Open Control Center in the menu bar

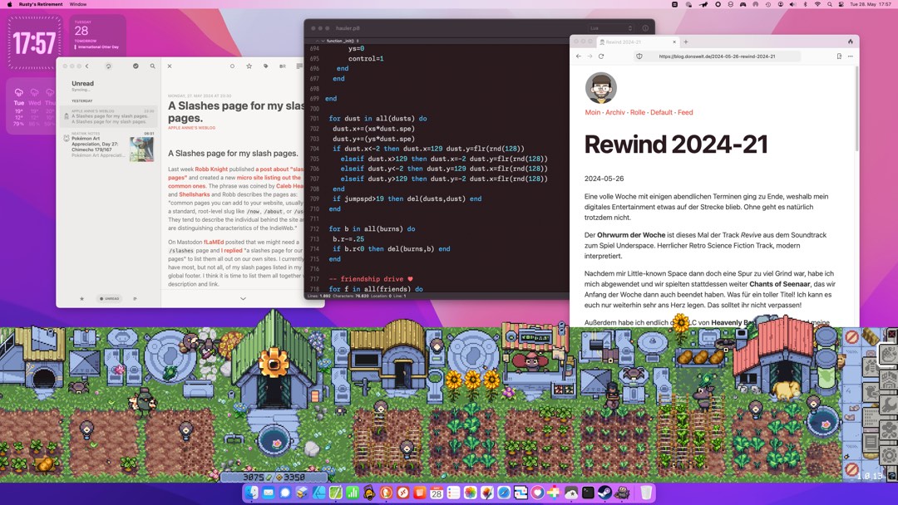pos(841,4)
